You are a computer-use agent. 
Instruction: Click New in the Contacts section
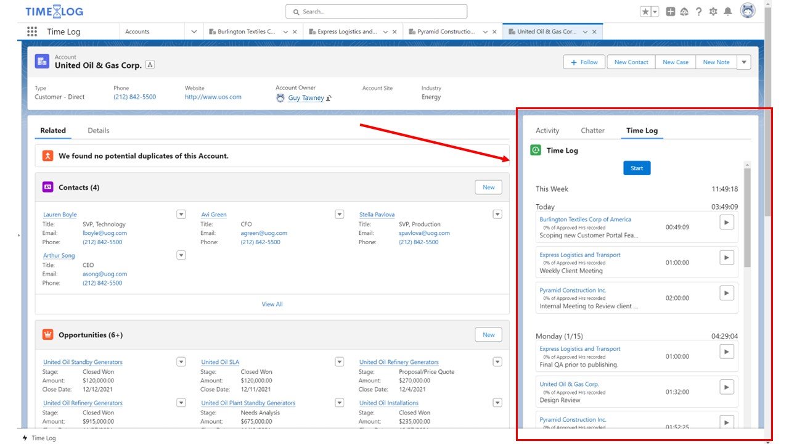pyautogui.click(x=489, y=187)
